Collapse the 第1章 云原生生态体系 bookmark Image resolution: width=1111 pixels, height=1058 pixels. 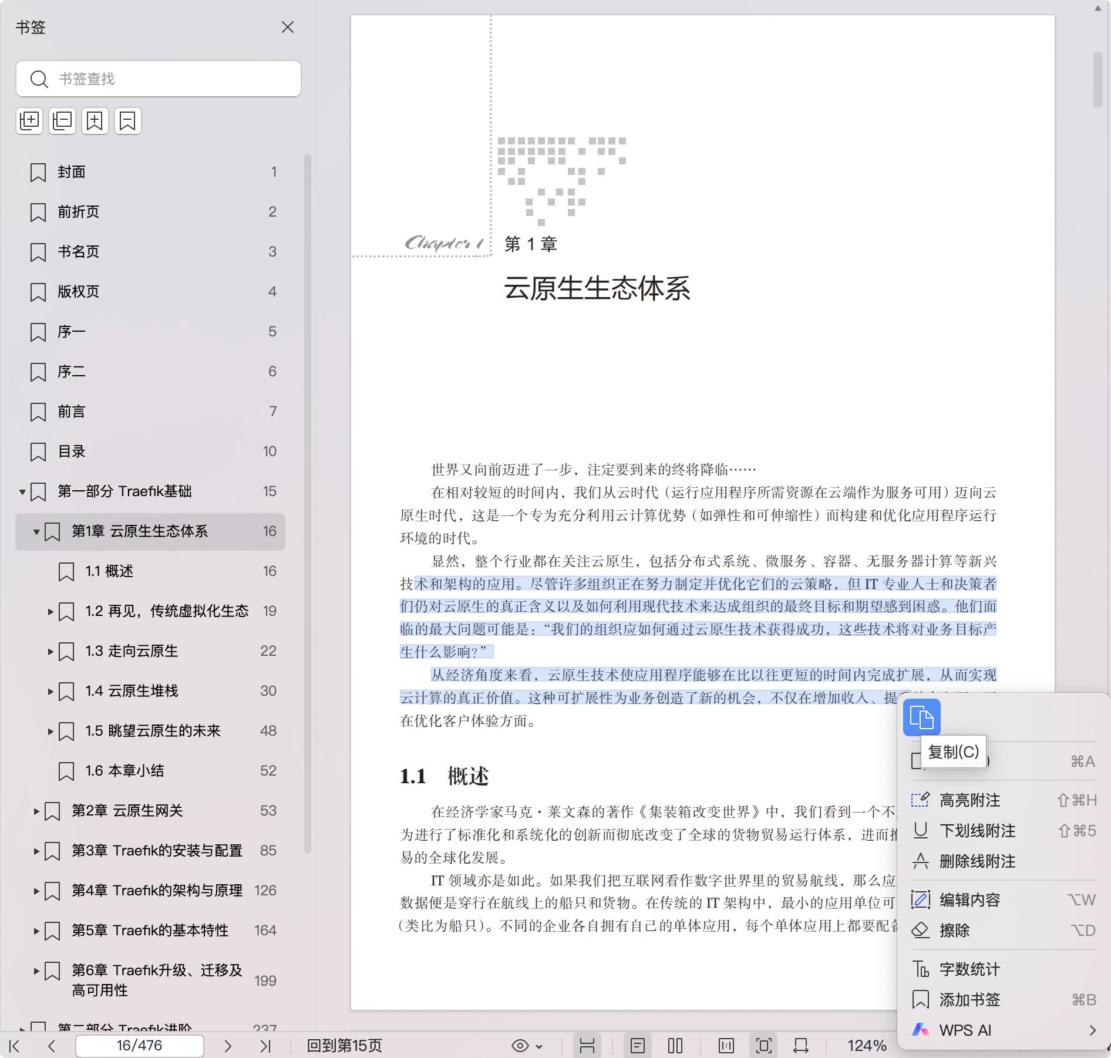tap(36, 532)
